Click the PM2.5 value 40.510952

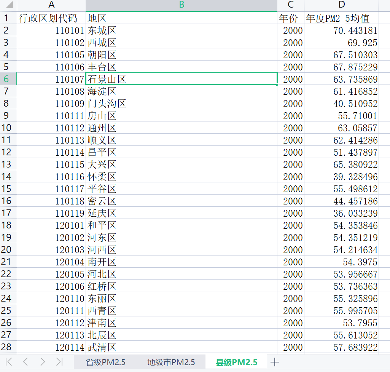click(342, 103)
